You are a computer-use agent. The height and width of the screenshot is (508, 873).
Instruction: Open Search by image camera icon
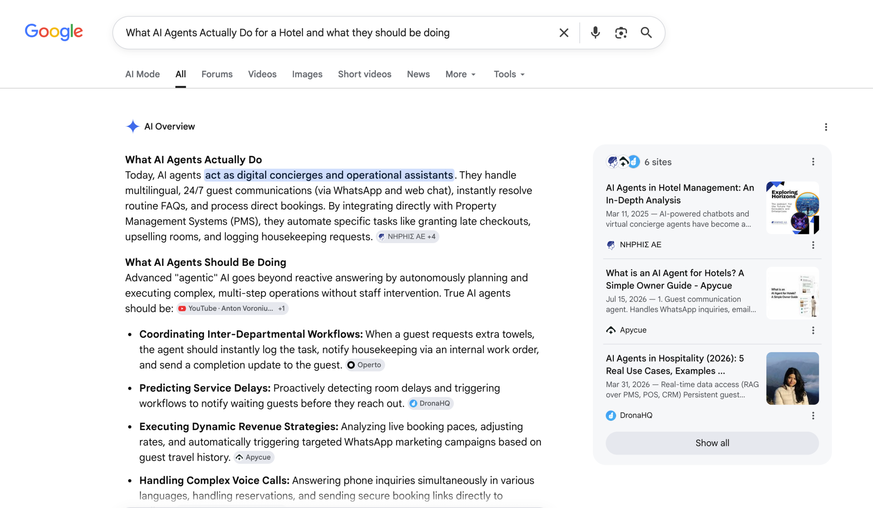[x=621, y=33]
